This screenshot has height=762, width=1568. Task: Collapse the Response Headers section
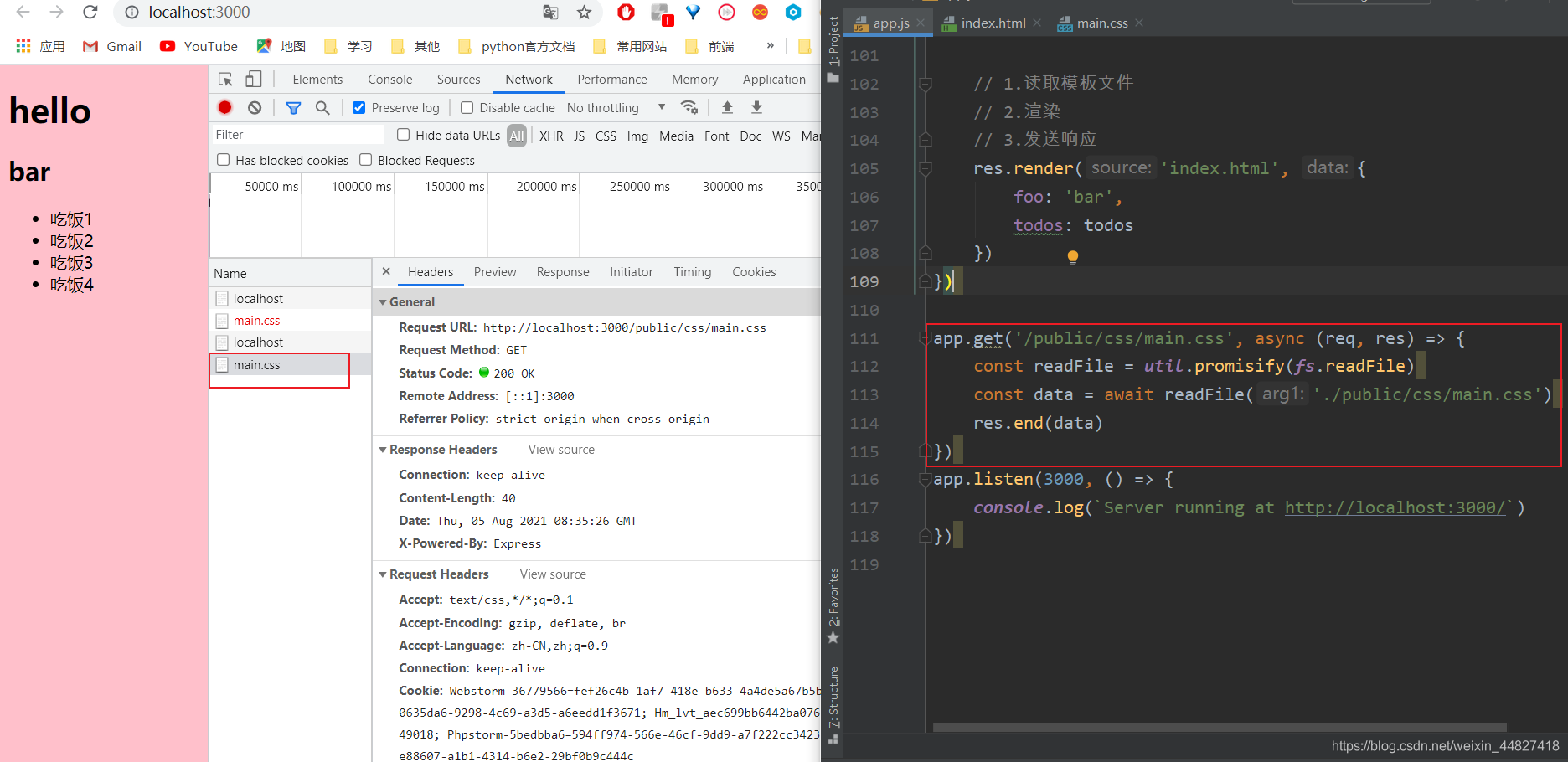[383, 450]
